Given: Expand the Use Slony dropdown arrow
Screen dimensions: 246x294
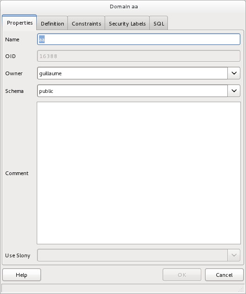Looking at the screenshot, I should [x=234, y=255].
